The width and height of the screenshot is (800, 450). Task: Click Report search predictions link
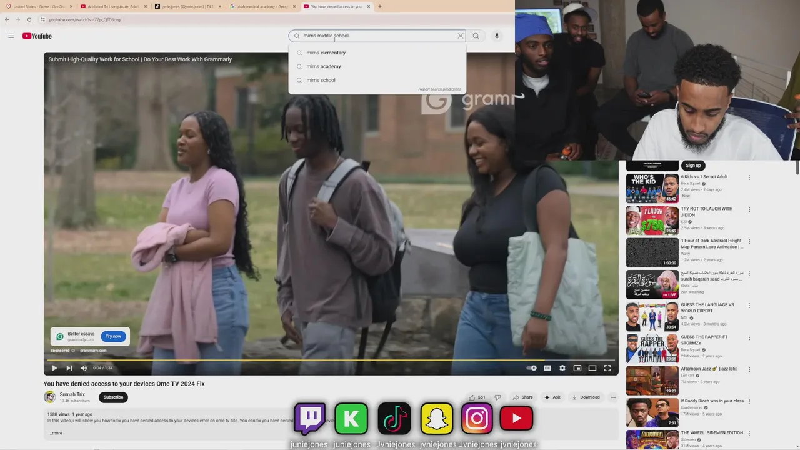coord(439,89)
